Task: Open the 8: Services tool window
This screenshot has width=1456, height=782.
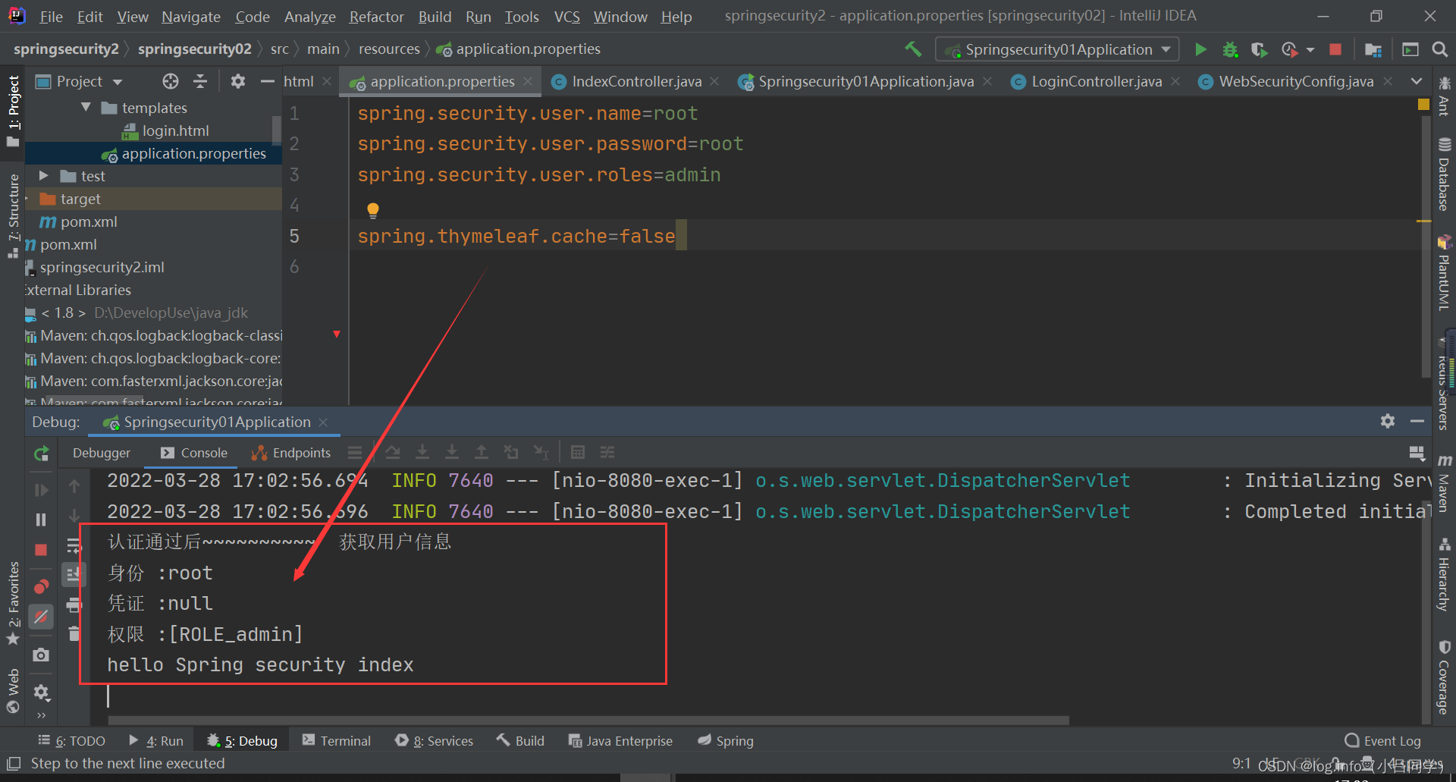Action: (x=434, y=740)
